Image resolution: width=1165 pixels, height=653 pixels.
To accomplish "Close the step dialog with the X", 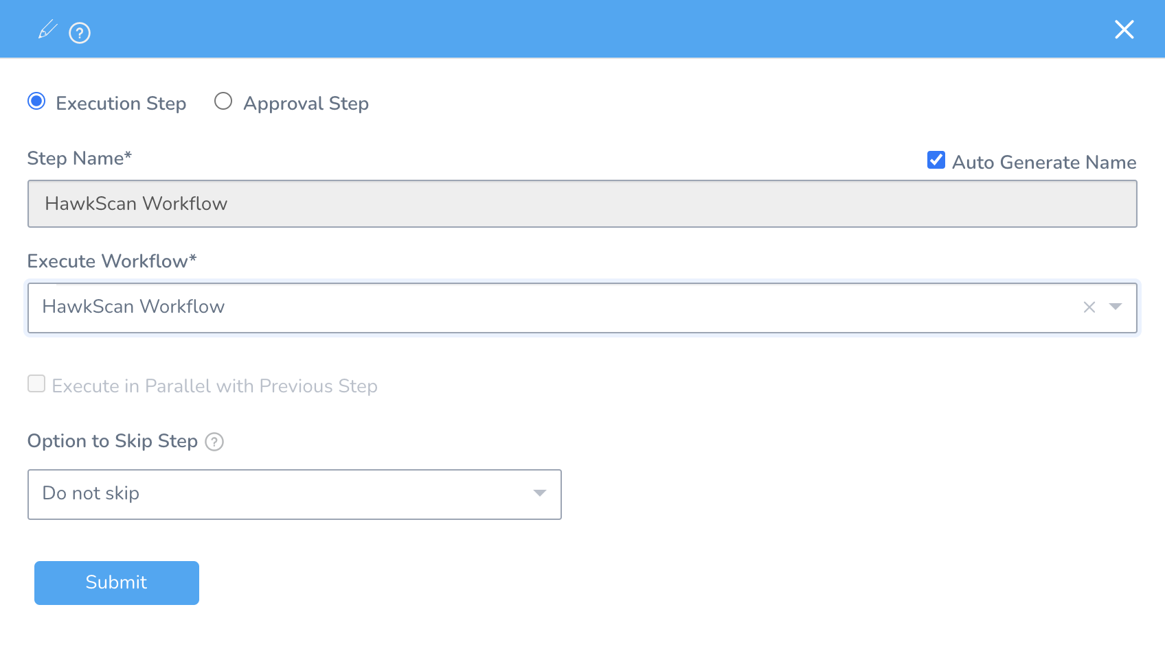I will 1124,29.
